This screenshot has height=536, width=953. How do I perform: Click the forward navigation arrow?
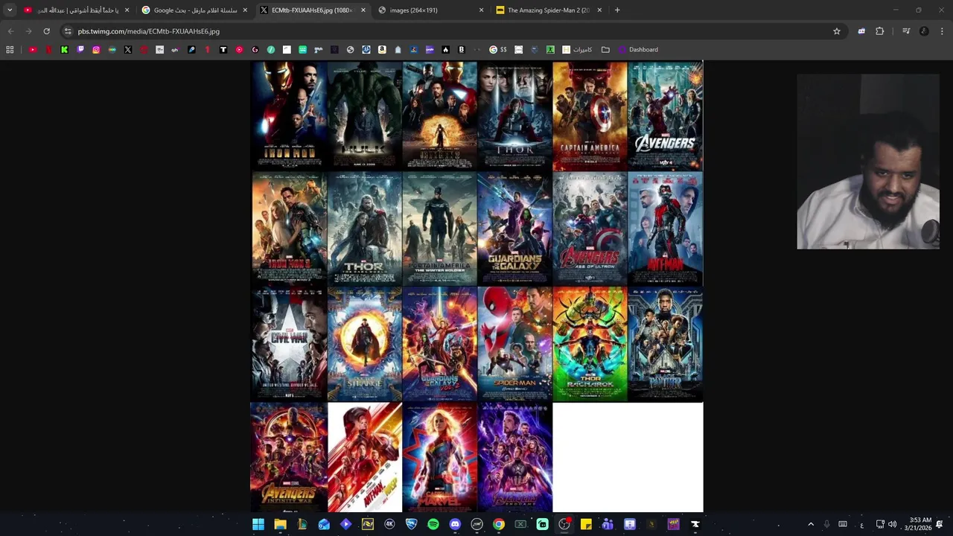[28, 31]
